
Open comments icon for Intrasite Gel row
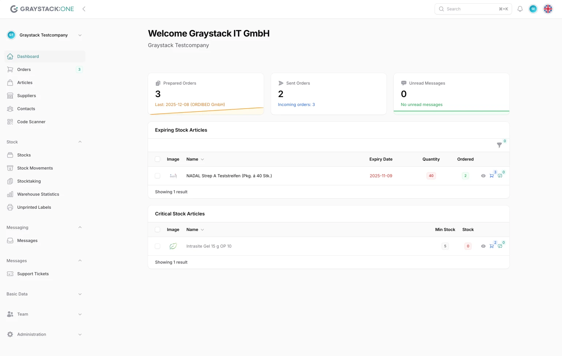coord(500,246)
